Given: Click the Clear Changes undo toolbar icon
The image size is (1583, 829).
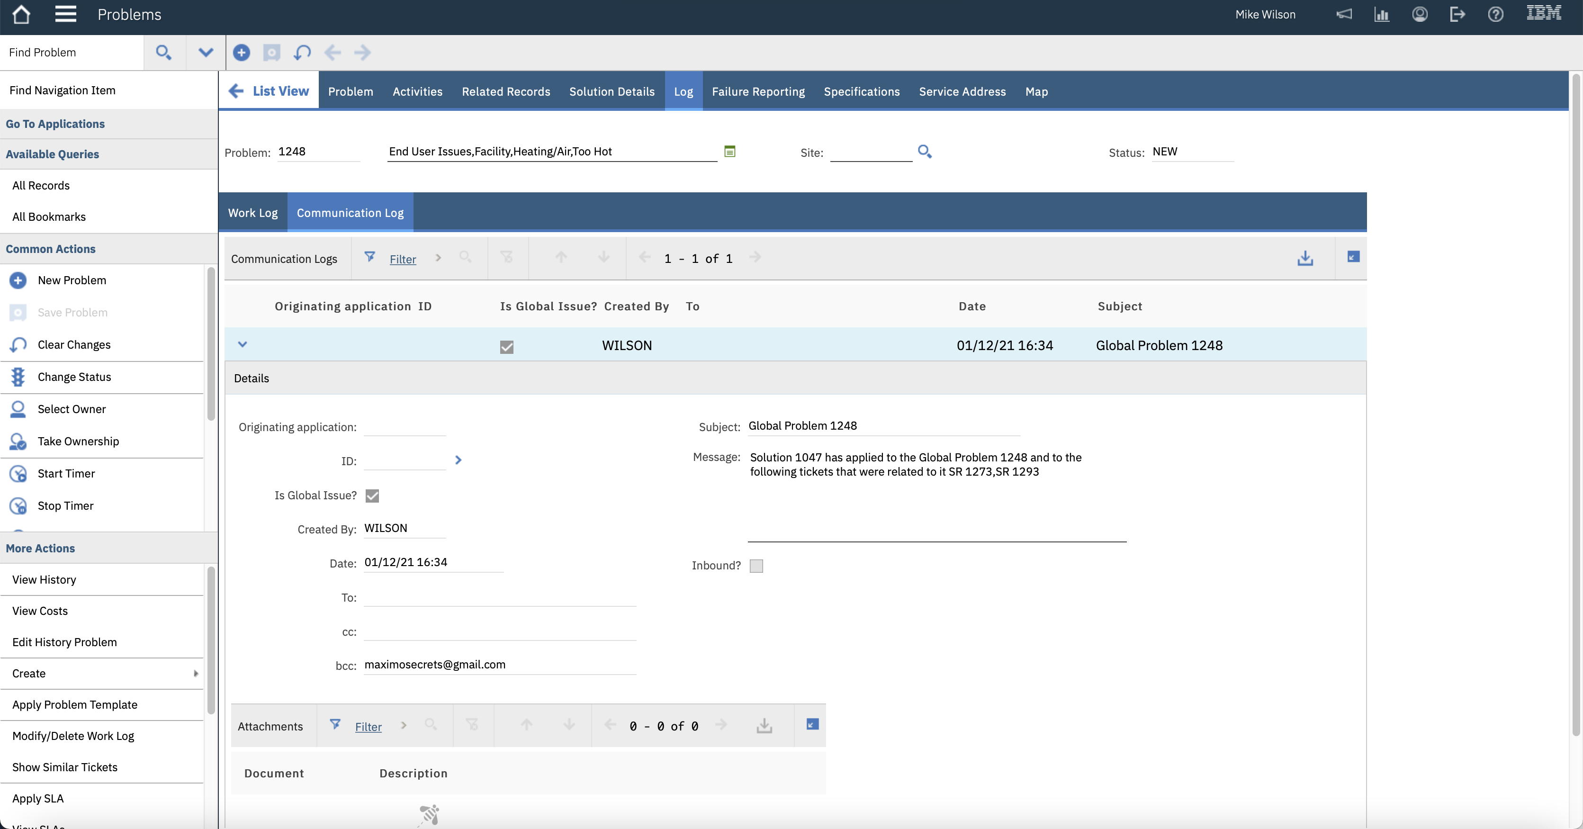Looking at the screenshot, I should tap(302, 53).
